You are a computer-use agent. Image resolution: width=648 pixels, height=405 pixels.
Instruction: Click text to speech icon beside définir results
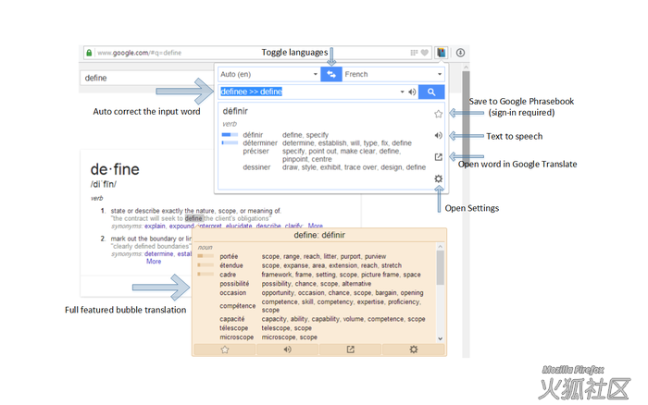point(438,135)
